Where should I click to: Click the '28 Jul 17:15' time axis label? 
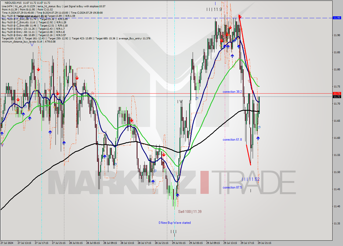click(144, 243)
